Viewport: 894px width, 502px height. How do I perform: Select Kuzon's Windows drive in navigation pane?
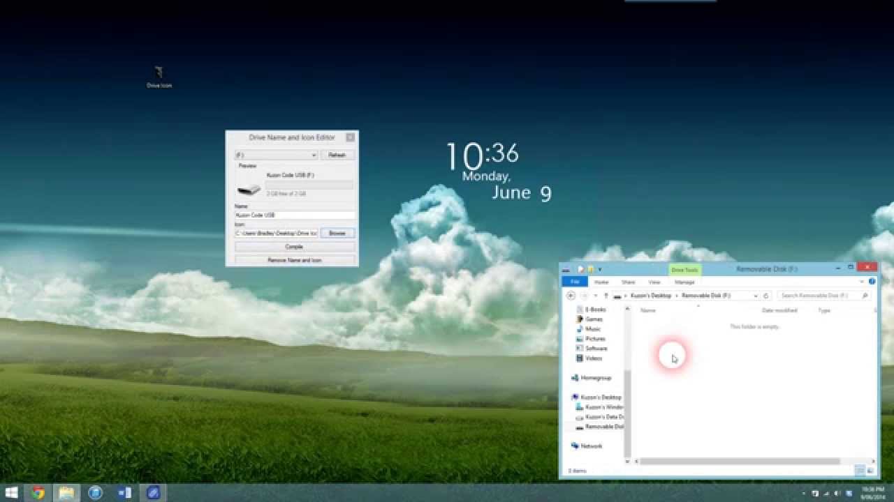(600, 406)
